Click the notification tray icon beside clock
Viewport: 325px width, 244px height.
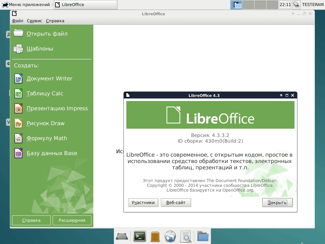[296, 4]
